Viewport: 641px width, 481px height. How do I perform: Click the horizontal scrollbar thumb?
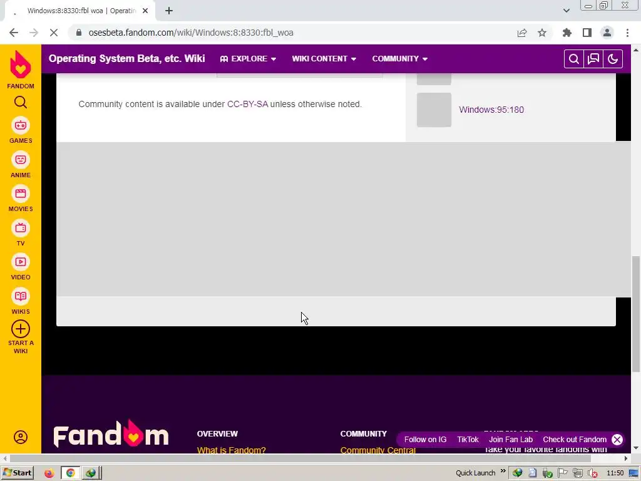point(300,458)
